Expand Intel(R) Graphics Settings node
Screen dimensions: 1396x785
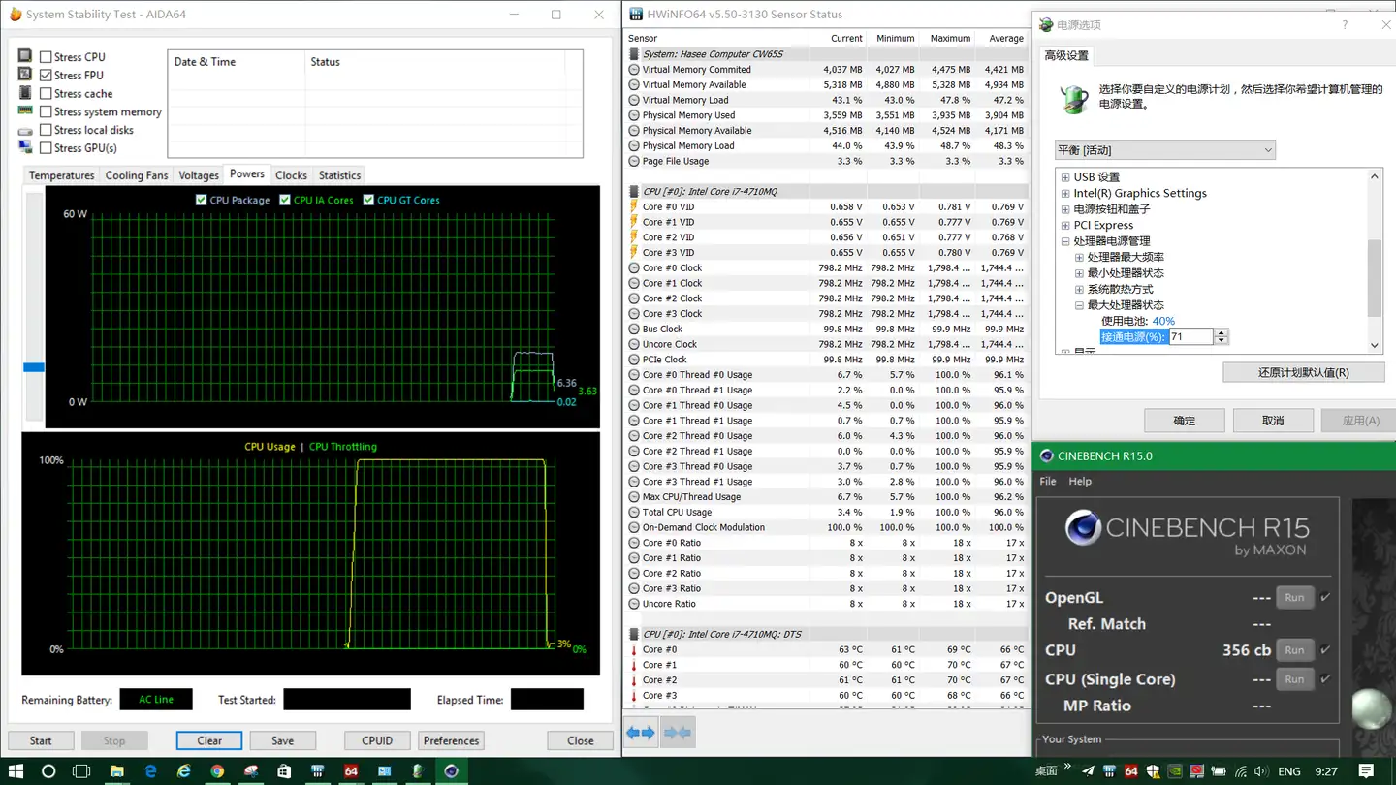click(x=1065, y=193)
